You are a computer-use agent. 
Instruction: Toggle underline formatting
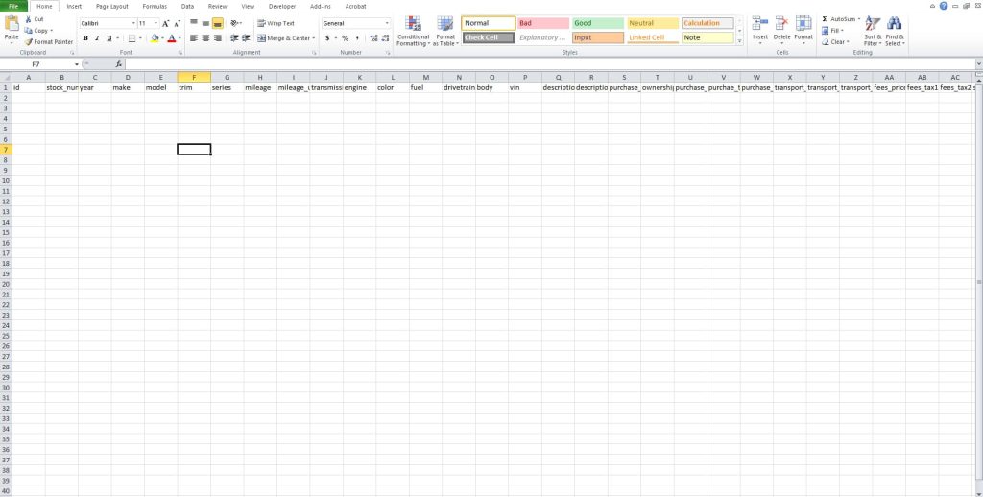coord(109,38)
